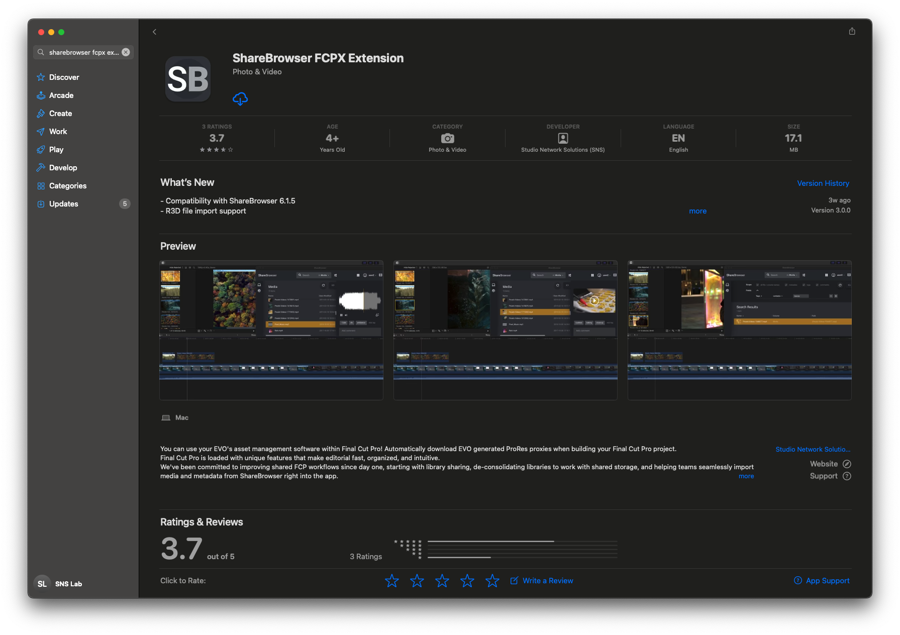Click the 3 Ratings count text

tap(366, 557)
